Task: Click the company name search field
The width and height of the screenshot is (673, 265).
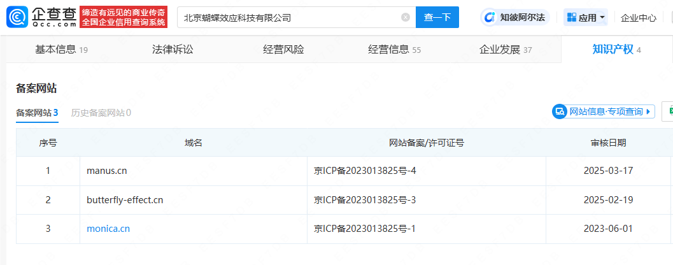Action: coord(292,17)
